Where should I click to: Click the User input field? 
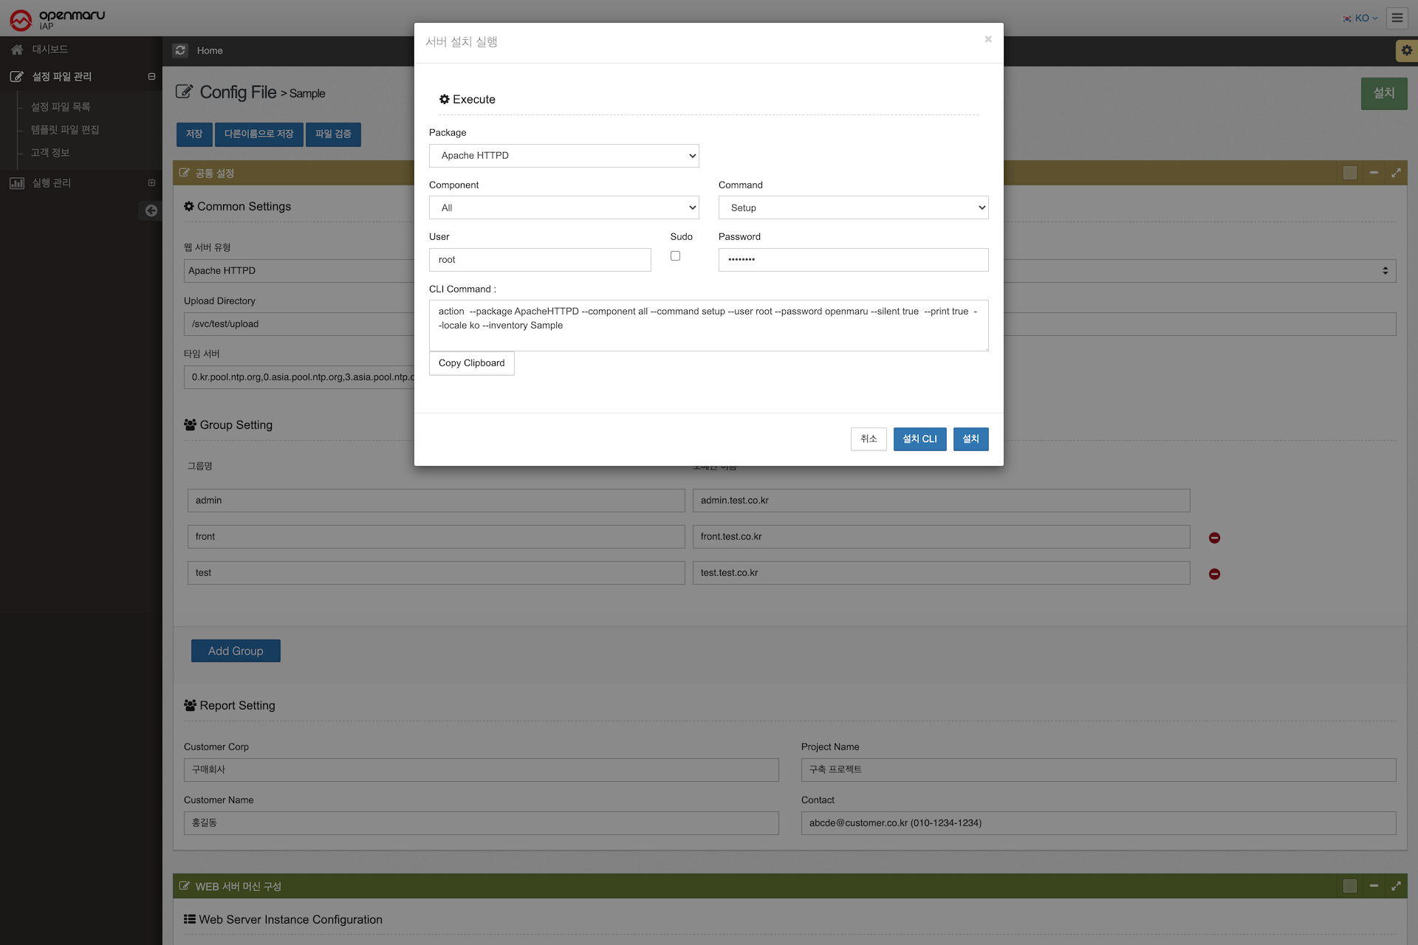click(540, 260)
